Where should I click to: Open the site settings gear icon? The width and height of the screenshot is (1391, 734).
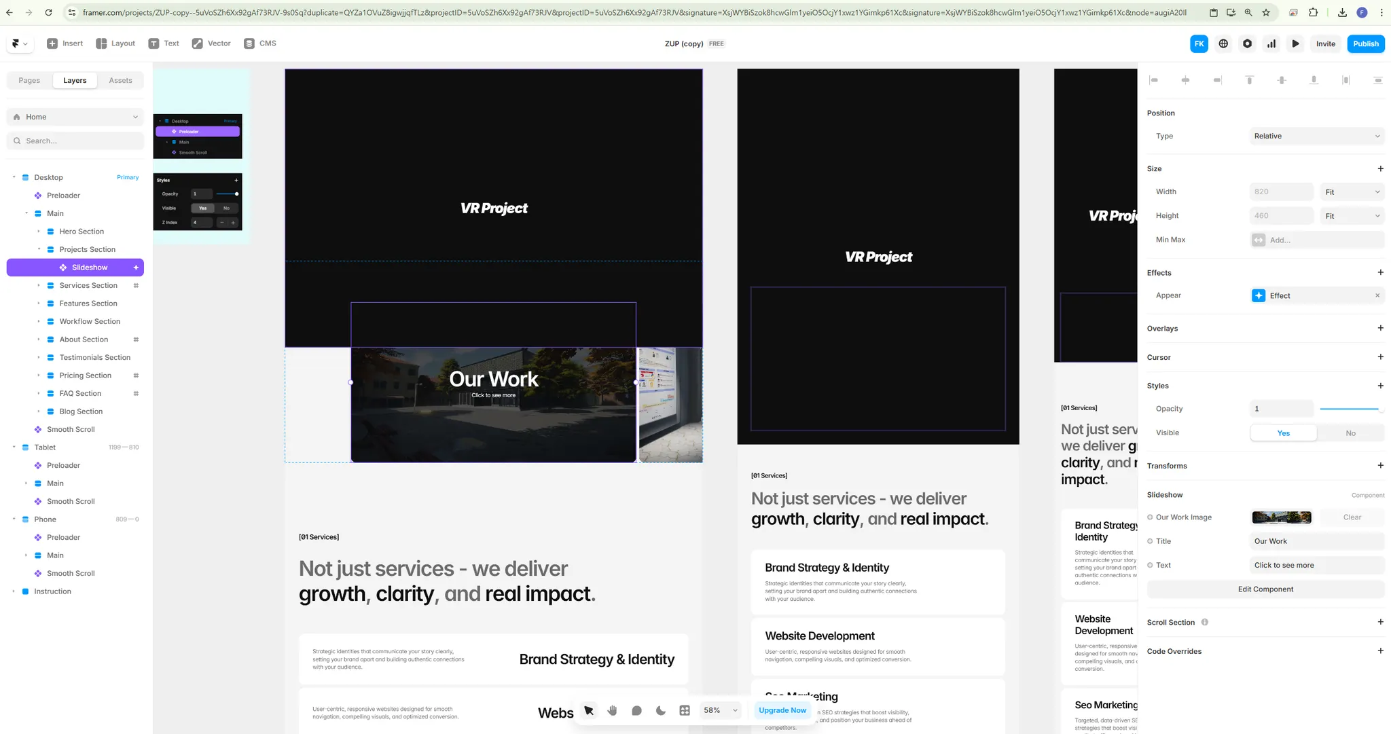pyautogui.click(x=1247, y=43)
